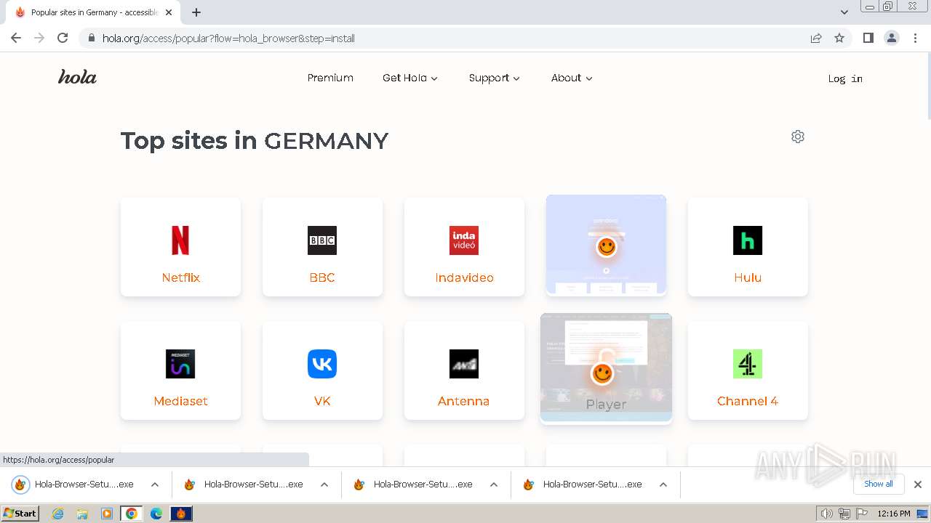Click the Log in link
This screenshot has height=523, width=931.
(845, 78)
